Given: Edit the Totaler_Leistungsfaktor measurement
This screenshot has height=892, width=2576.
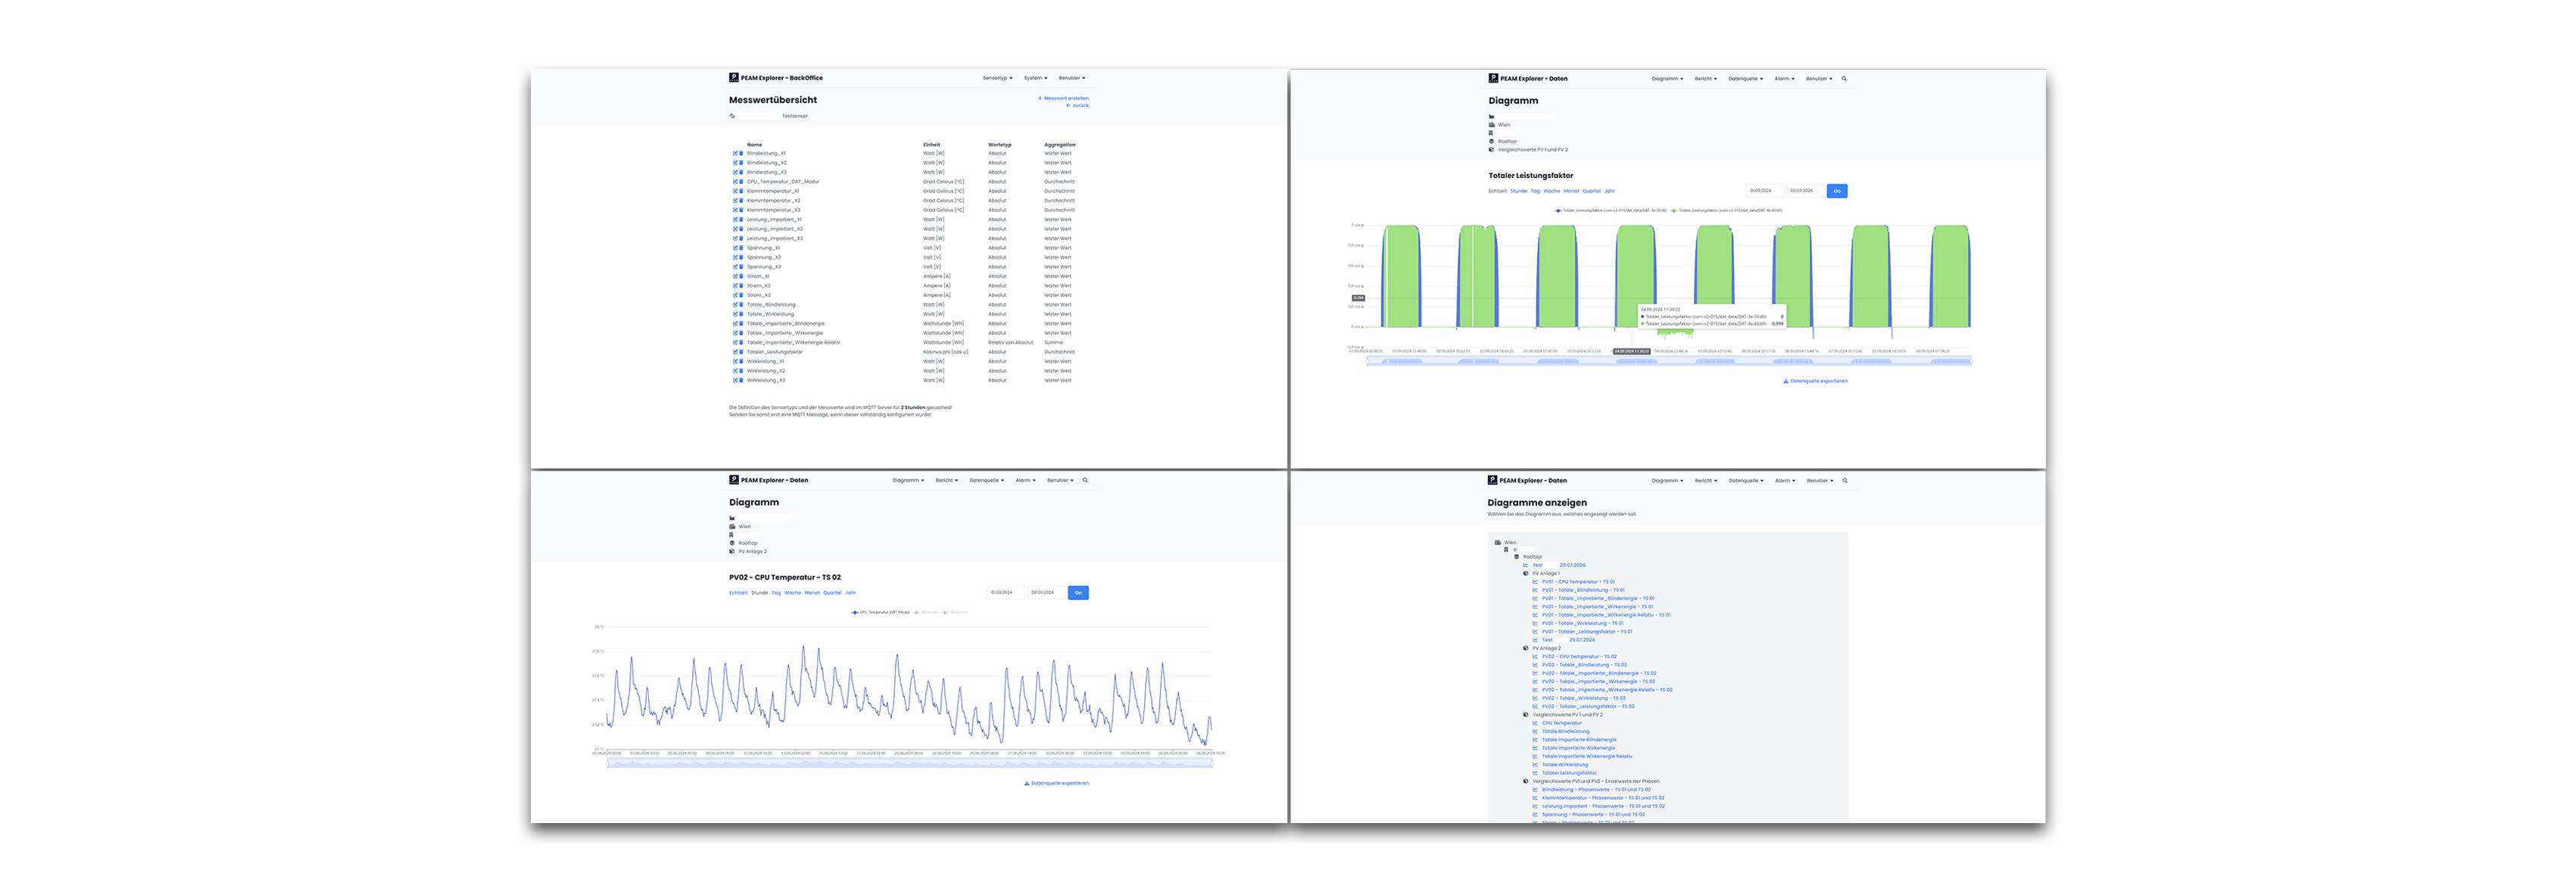Looking at the screenshot, I should pos(735,352).
